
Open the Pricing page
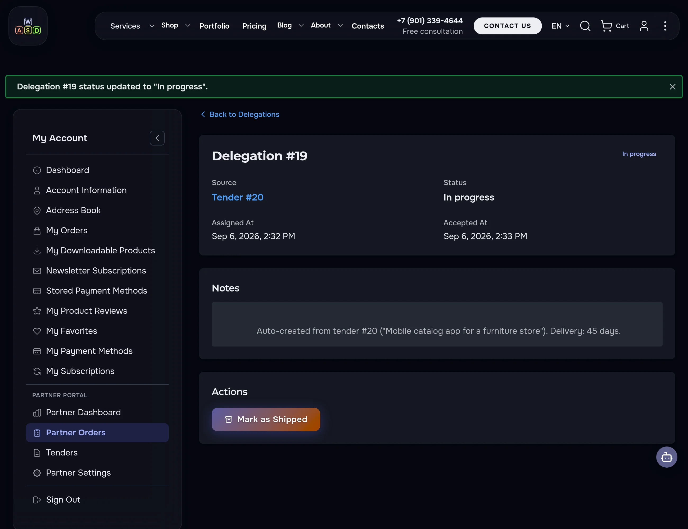coord(254,26)
